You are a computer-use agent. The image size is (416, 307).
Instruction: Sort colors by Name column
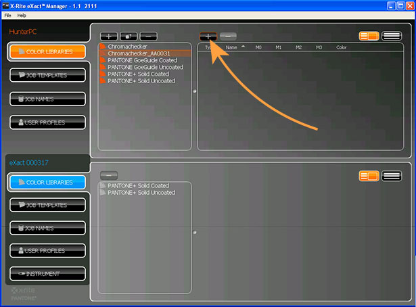tap(231, 47)
